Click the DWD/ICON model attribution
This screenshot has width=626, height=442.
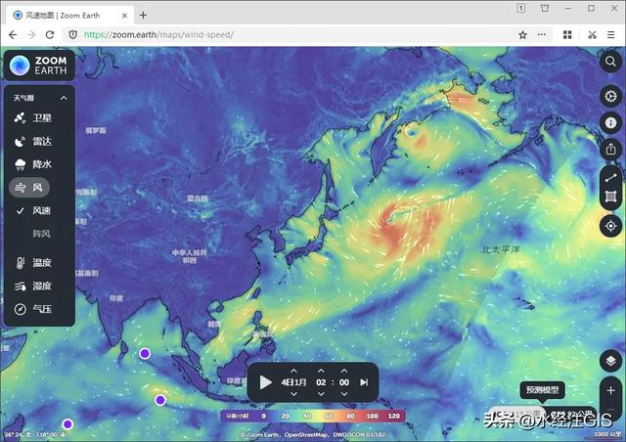click(x=359, y=435)
